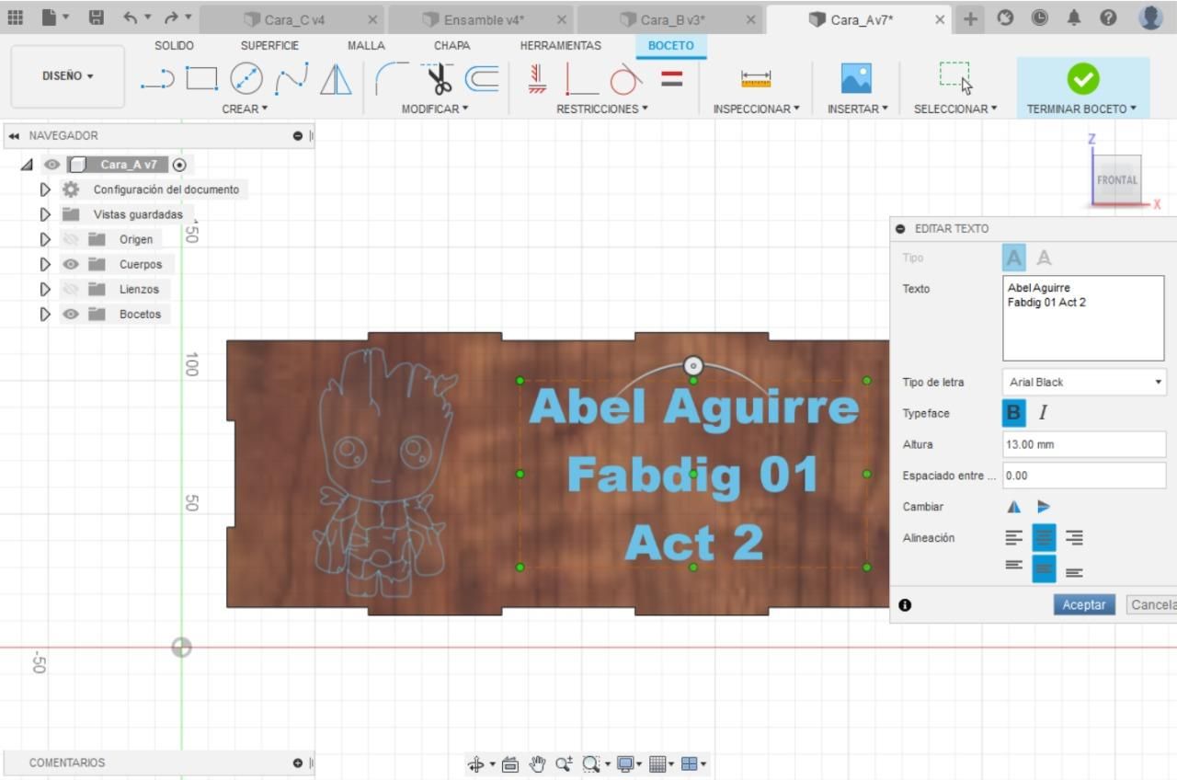The width and height of the screenshot is (1177, 780).
Task: Hide the Cuerpos folder
Action: coord(71,264)
